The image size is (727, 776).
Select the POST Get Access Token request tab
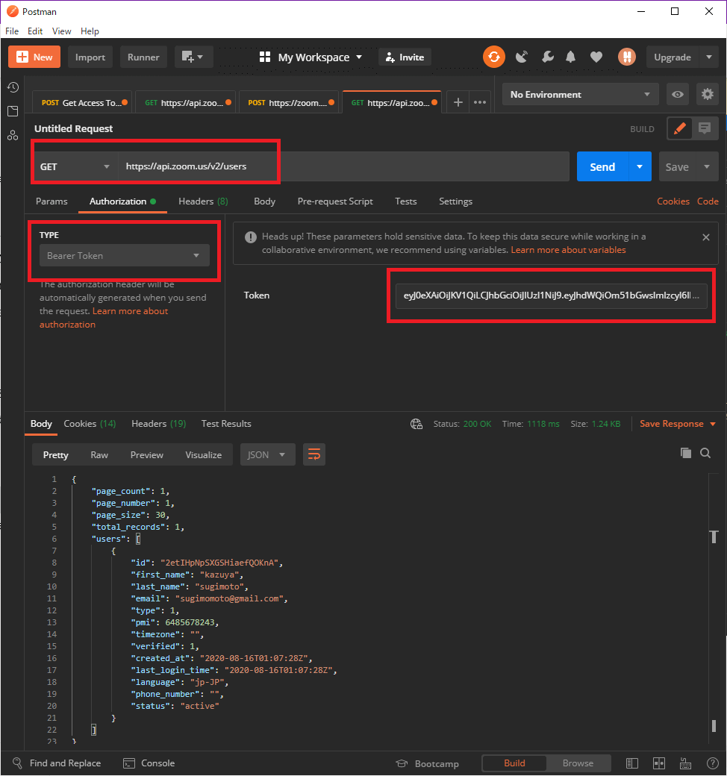(81, 102)
